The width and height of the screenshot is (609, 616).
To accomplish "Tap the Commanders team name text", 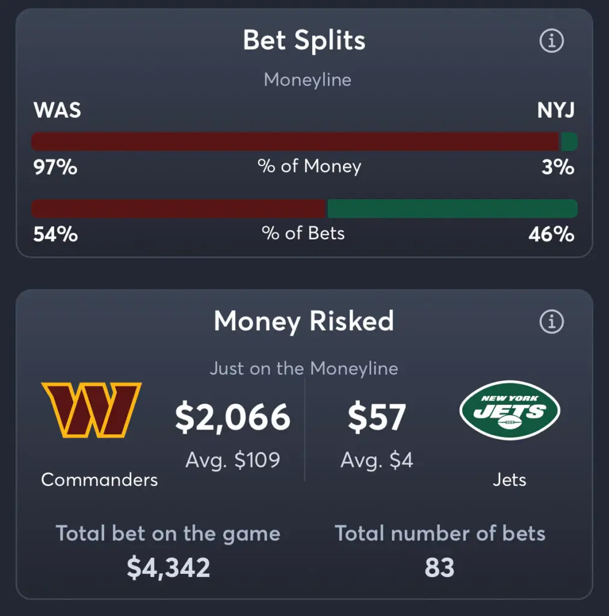I will click(99, 479).
